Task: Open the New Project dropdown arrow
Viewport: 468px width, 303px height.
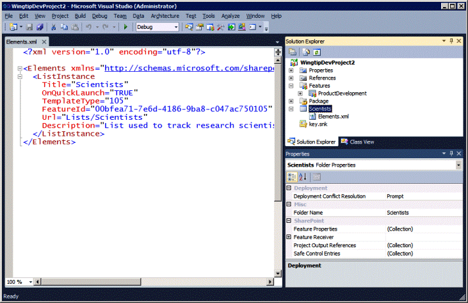Action: pos(21,27)
